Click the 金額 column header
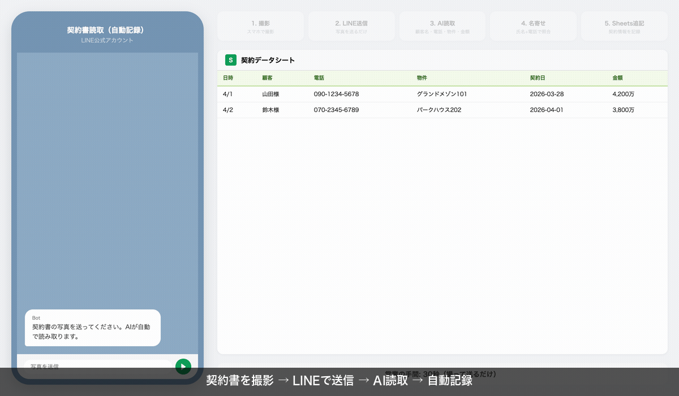The height and width of the screenshot is (396, 679). (618, 78)
